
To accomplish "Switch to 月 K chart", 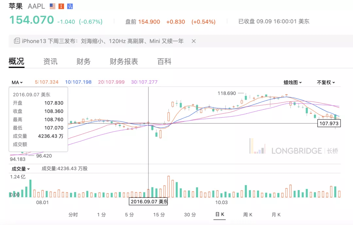I will pyautogui.click(x=276, y=215).
